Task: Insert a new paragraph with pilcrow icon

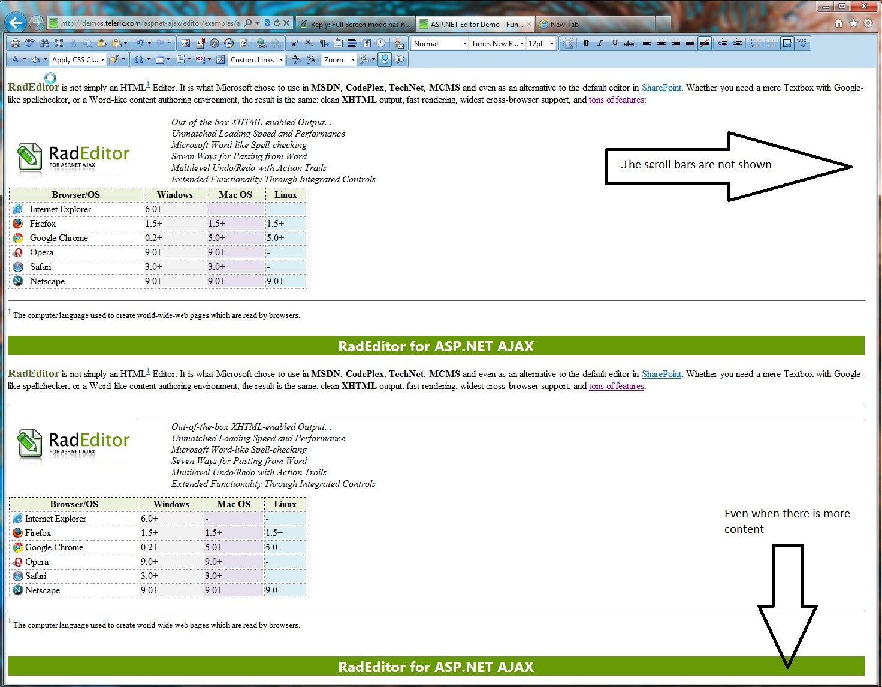Action: [324, 43]
